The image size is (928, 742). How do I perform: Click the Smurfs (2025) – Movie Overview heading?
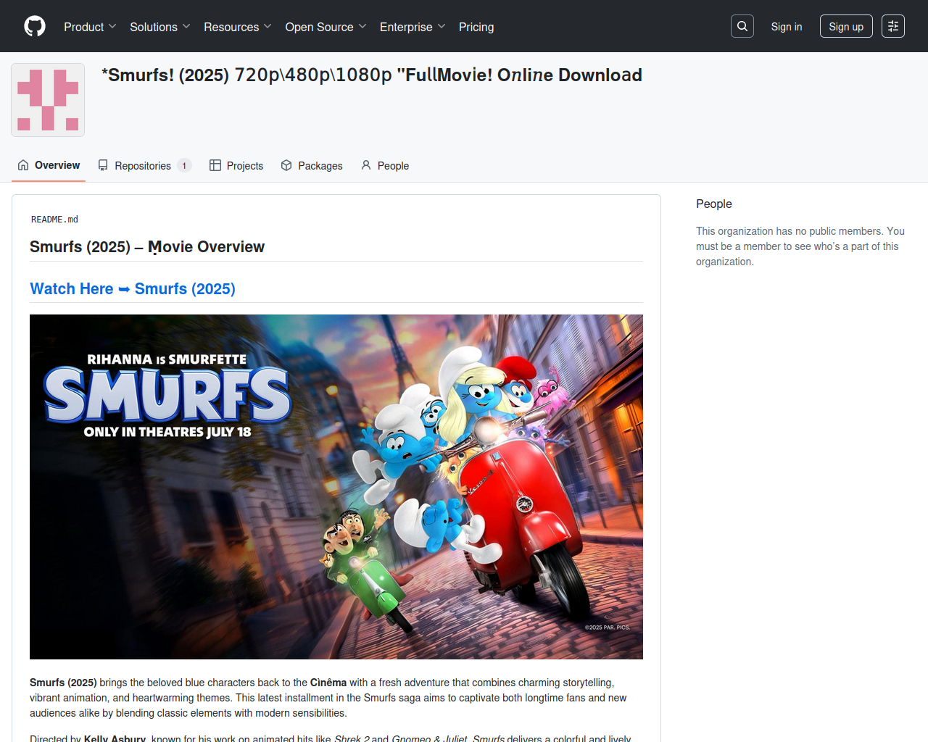147,247
